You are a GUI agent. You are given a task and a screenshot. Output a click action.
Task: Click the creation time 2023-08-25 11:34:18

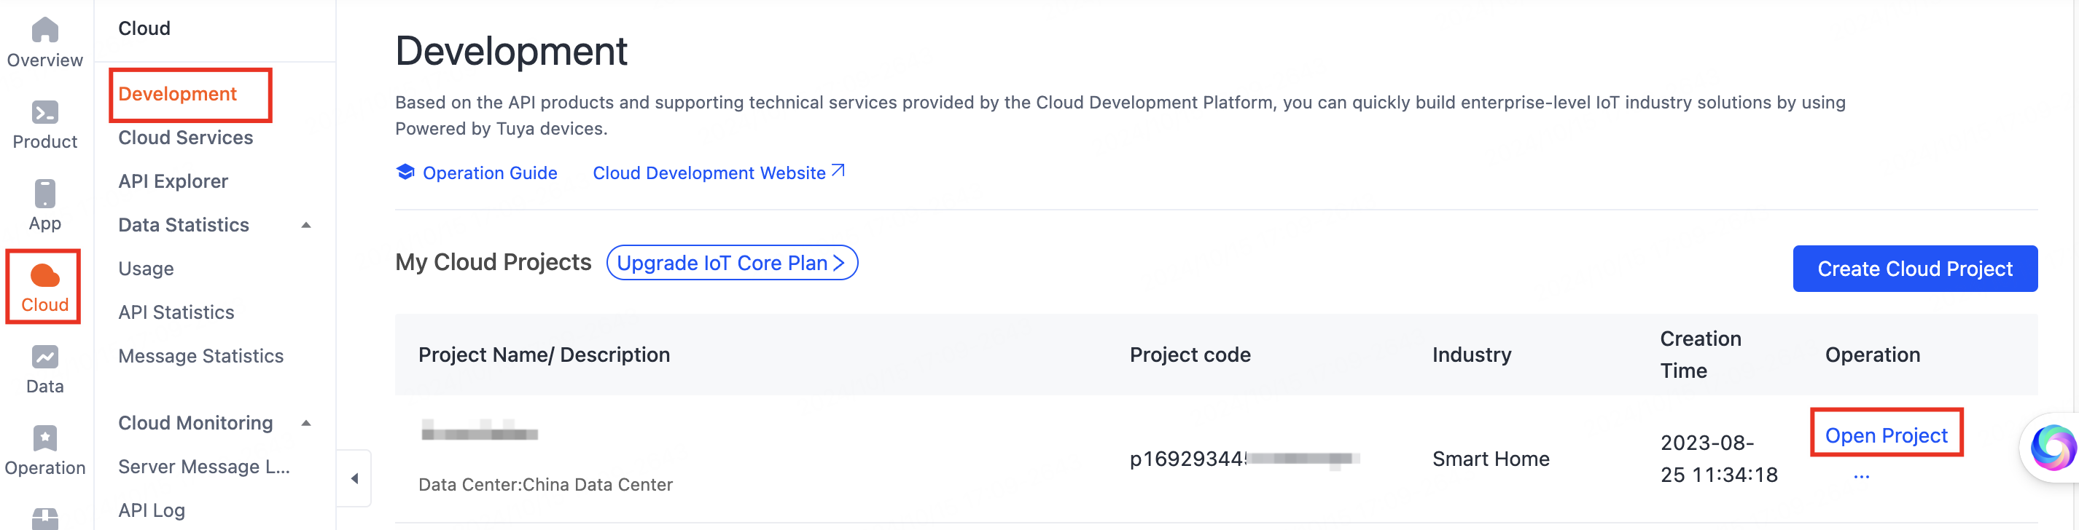pyautogui.click(x=1719, y=459)
